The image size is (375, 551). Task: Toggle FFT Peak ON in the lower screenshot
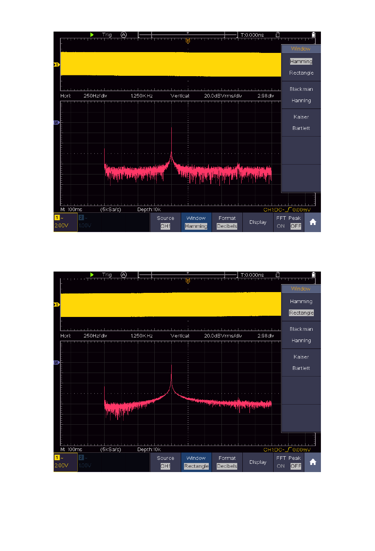point(281,466)
